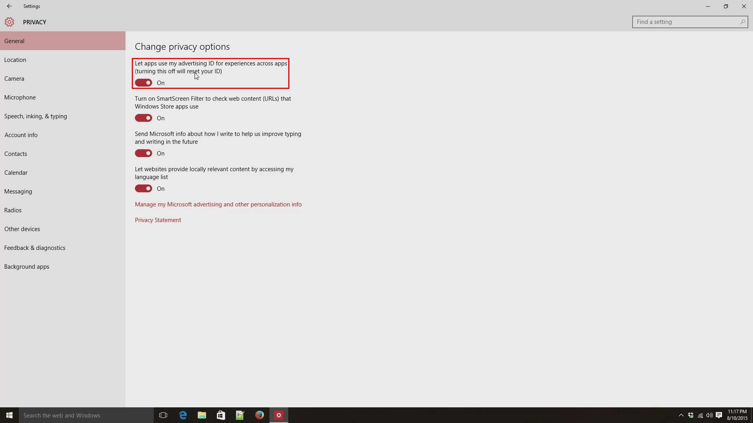This screenshot has height=423, width=753.
Task: Open the Feedback & diagnostics section
Action: 35,248
